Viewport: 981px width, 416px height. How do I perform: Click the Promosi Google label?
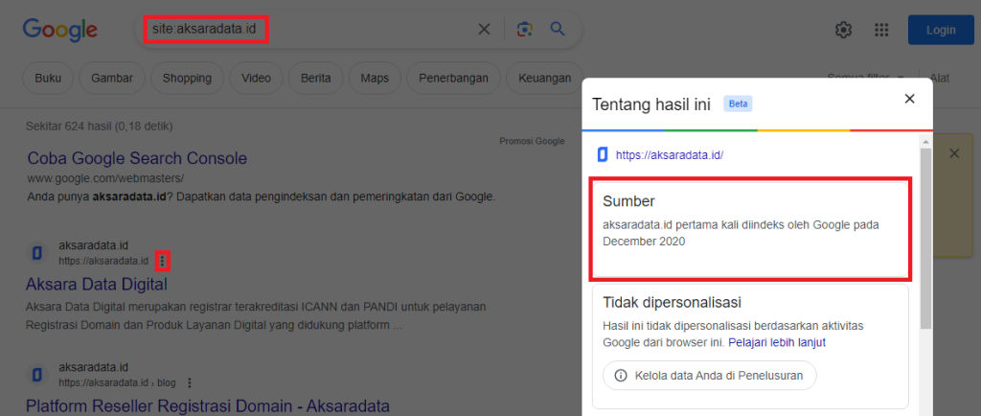click(532, 141)
